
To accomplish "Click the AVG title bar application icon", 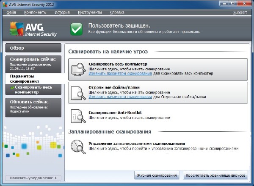I will pos(5,3).
